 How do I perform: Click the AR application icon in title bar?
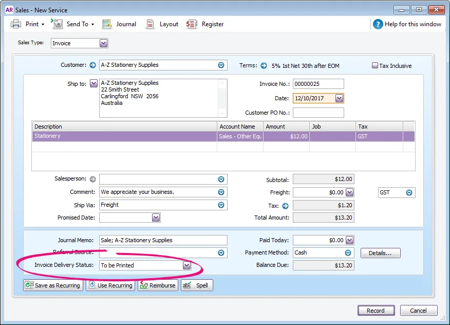[9, 10]
